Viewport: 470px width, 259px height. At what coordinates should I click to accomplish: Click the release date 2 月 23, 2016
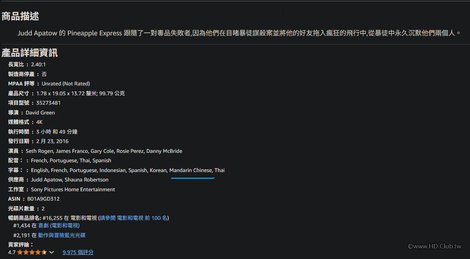[x=52, y=141]
